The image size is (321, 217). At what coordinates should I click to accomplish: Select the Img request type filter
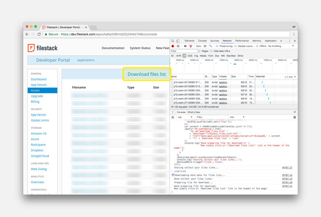tap(196, 56)
